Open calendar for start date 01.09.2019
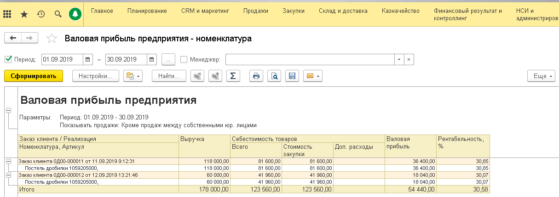 pos(88,59)
